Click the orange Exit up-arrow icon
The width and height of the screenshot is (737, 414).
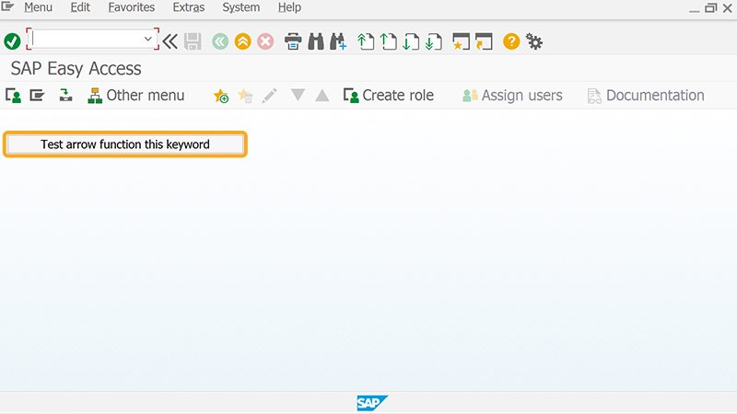(242, 41)
